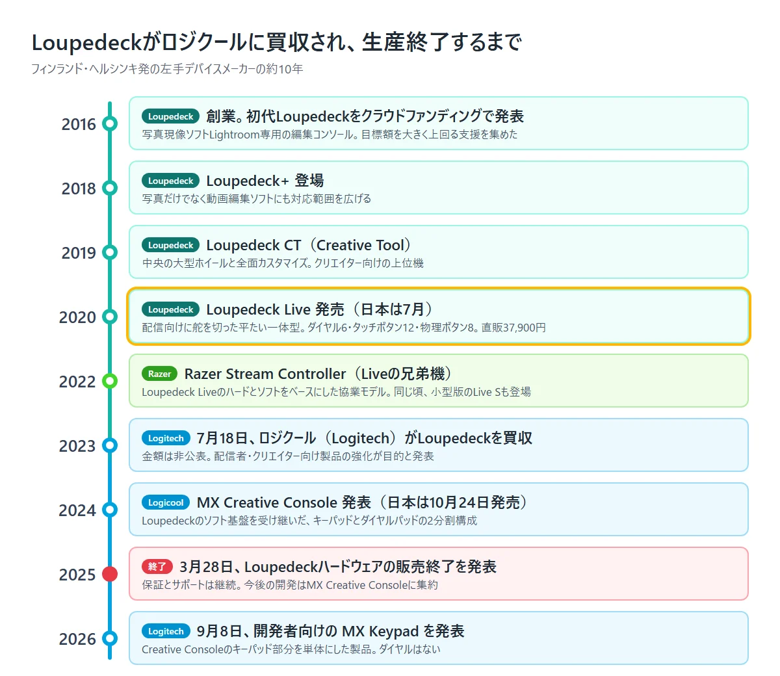
Task: Click the year label 2023
Action: tap(77, 446)
